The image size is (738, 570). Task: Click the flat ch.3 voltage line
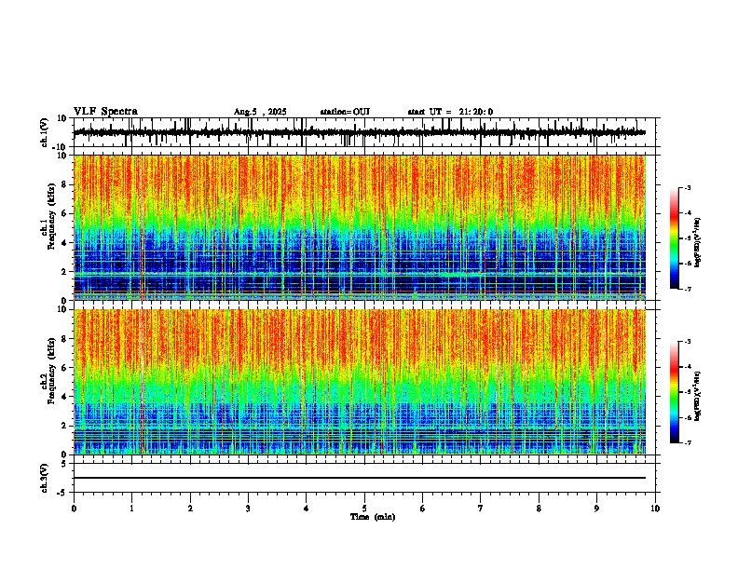360,478
